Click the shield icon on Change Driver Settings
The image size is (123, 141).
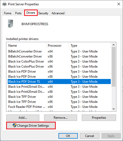(15, 125)
